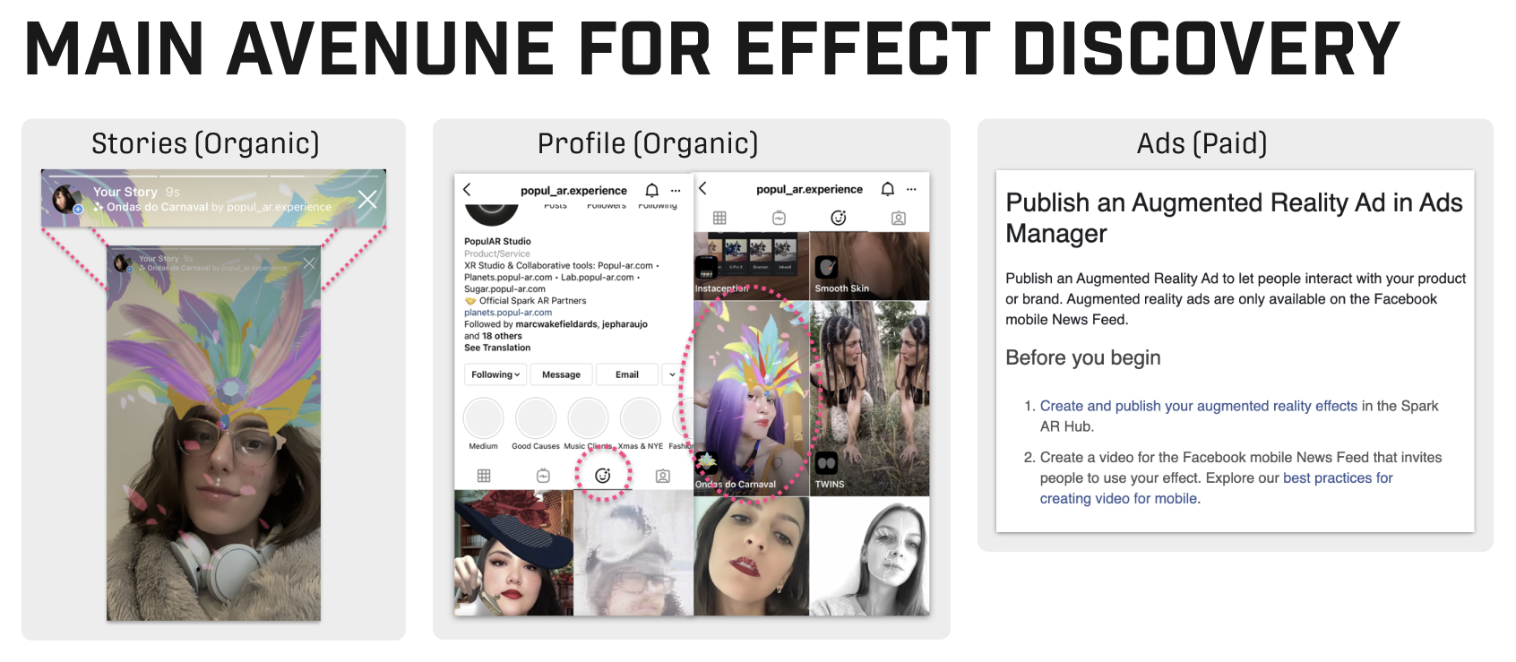Tap the Instaception effect icon

[706, 267]
